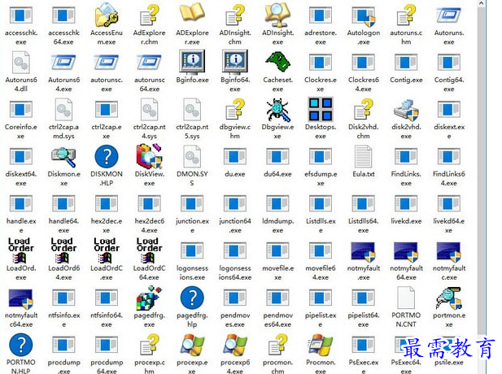Viewport: 502px width, 374px height.
Task: Click the "du.exe" file name
Action: point(235,174)
